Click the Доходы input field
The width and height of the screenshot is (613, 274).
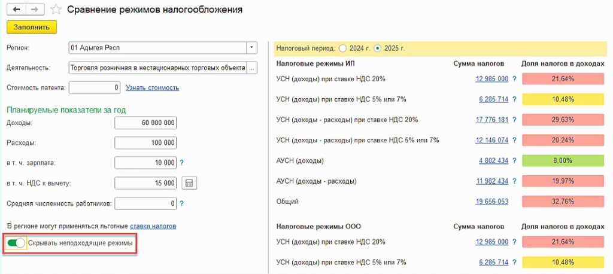(145, 123)
